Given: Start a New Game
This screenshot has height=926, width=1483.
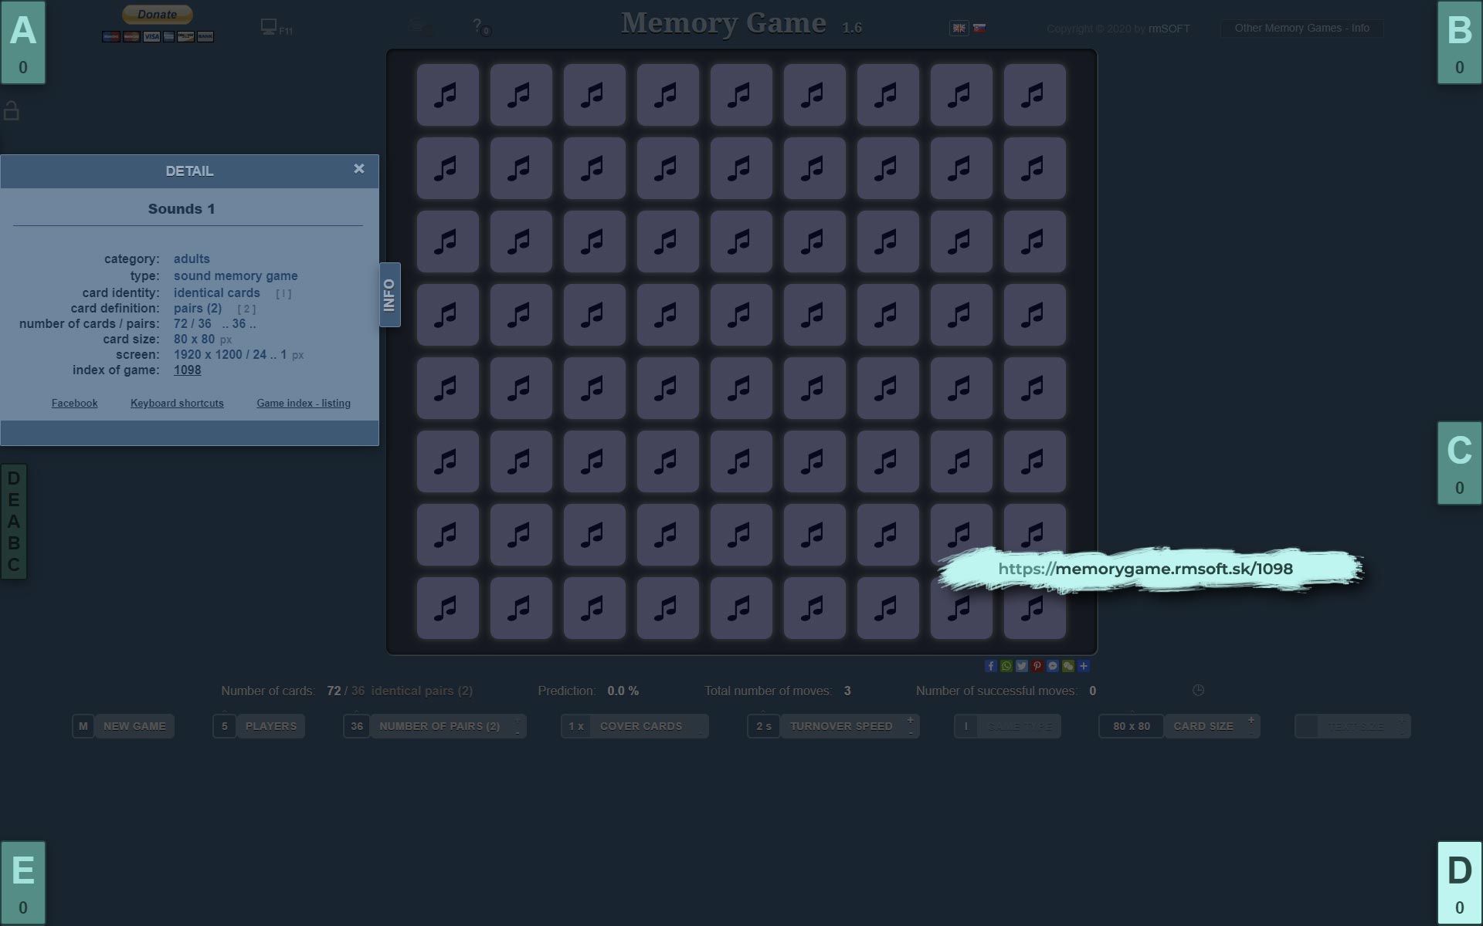Looking at the screenshot, I should pyautogui.click(x=134, y=726).
